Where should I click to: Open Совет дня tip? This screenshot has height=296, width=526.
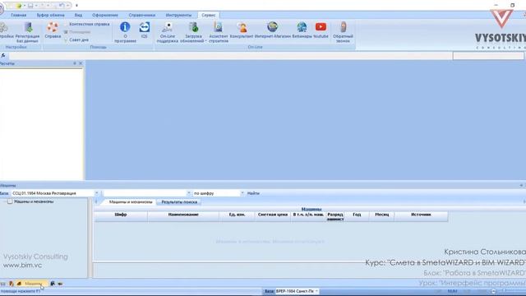tap(79, 39)
